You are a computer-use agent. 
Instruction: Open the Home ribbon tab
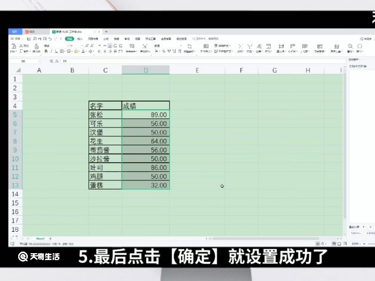point(70,39)
